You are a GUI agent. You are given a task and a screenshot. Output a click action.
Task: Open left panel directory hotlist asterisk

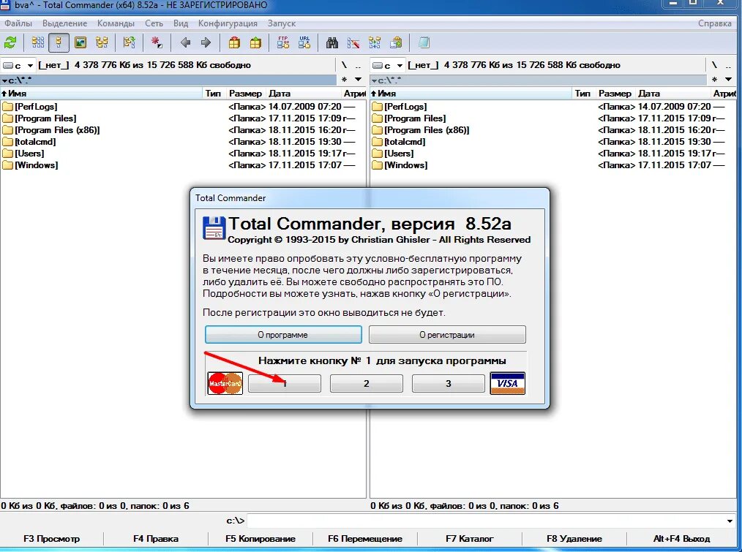[x=345, y=80]
